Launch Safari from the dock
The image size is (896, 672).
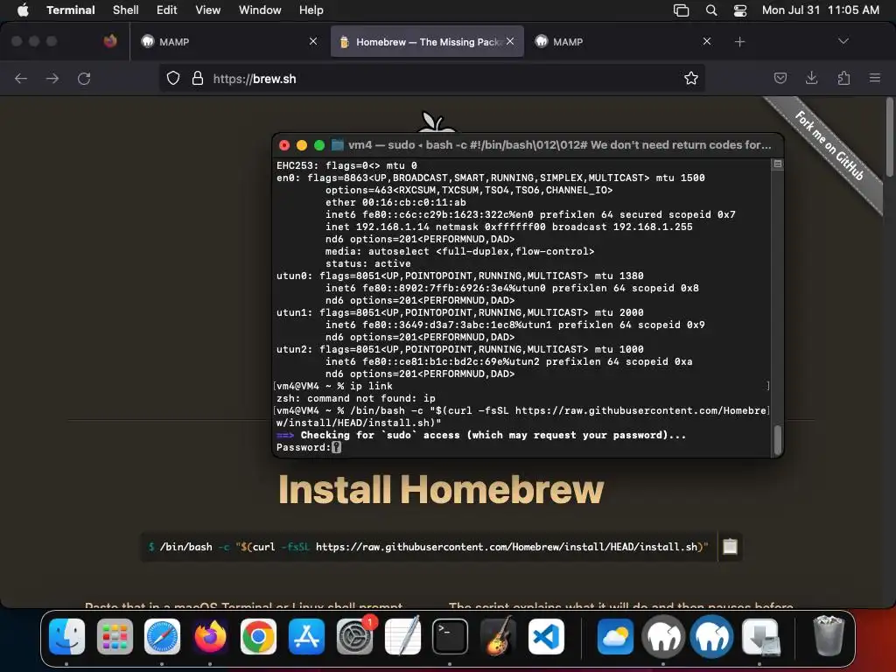(162, 637)
